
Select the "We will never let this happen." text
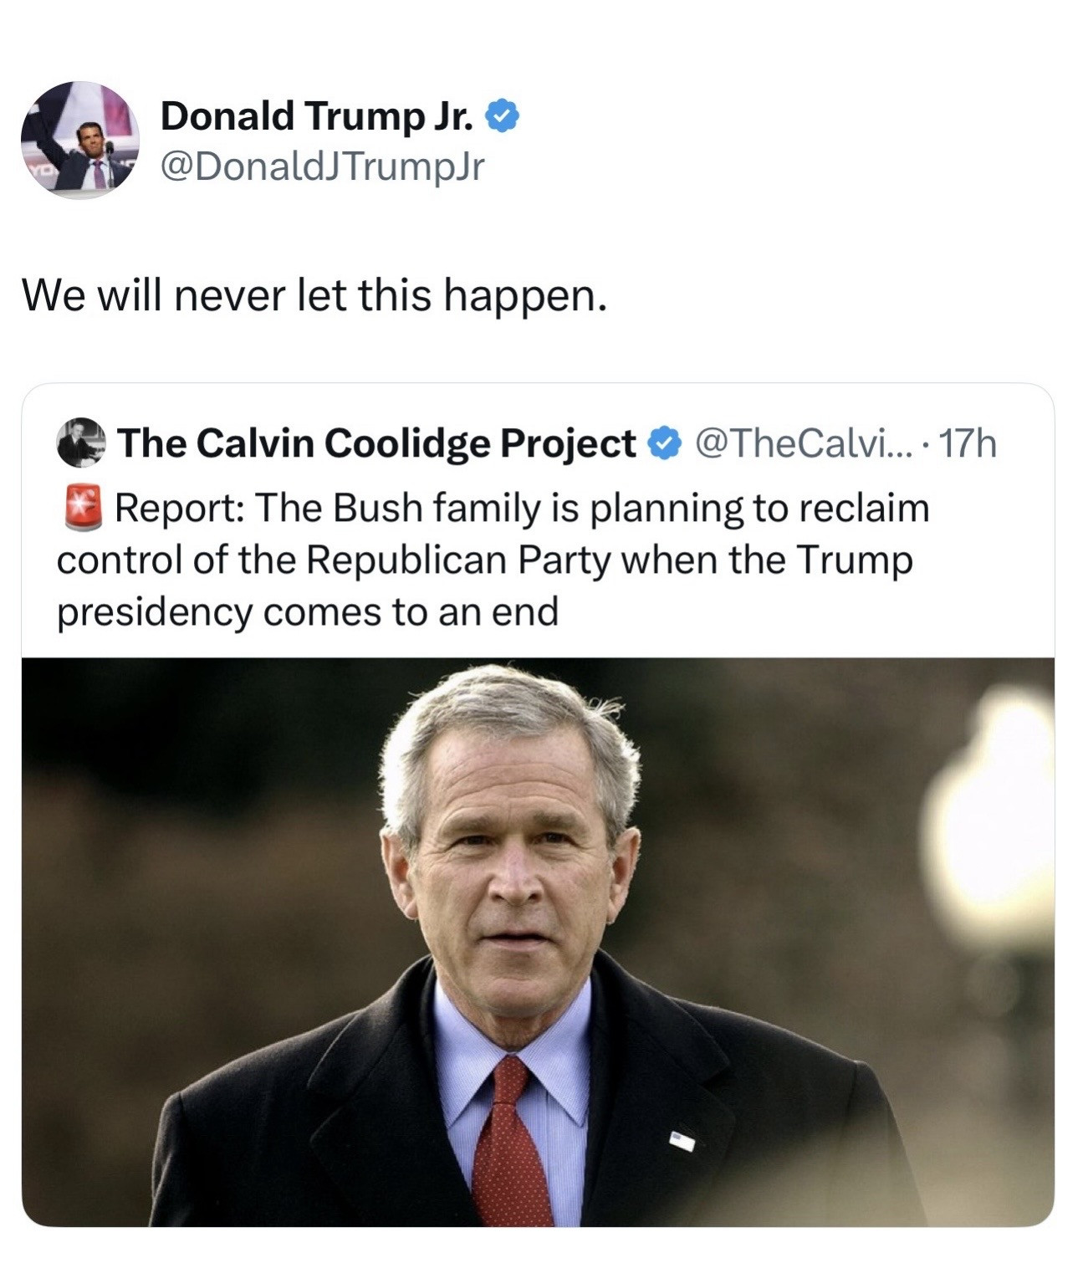point(314,295)
